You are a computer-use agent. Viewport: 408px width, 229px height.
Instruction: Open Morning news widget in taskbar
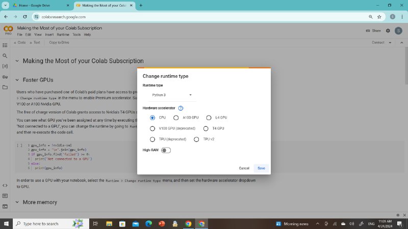click(292, 223)
